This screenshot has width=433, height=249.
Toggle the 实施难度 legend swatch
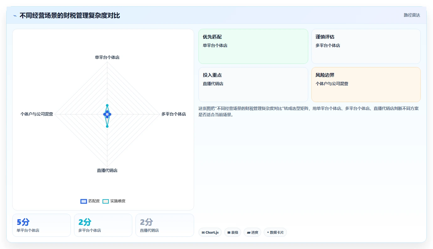(106, 201)
